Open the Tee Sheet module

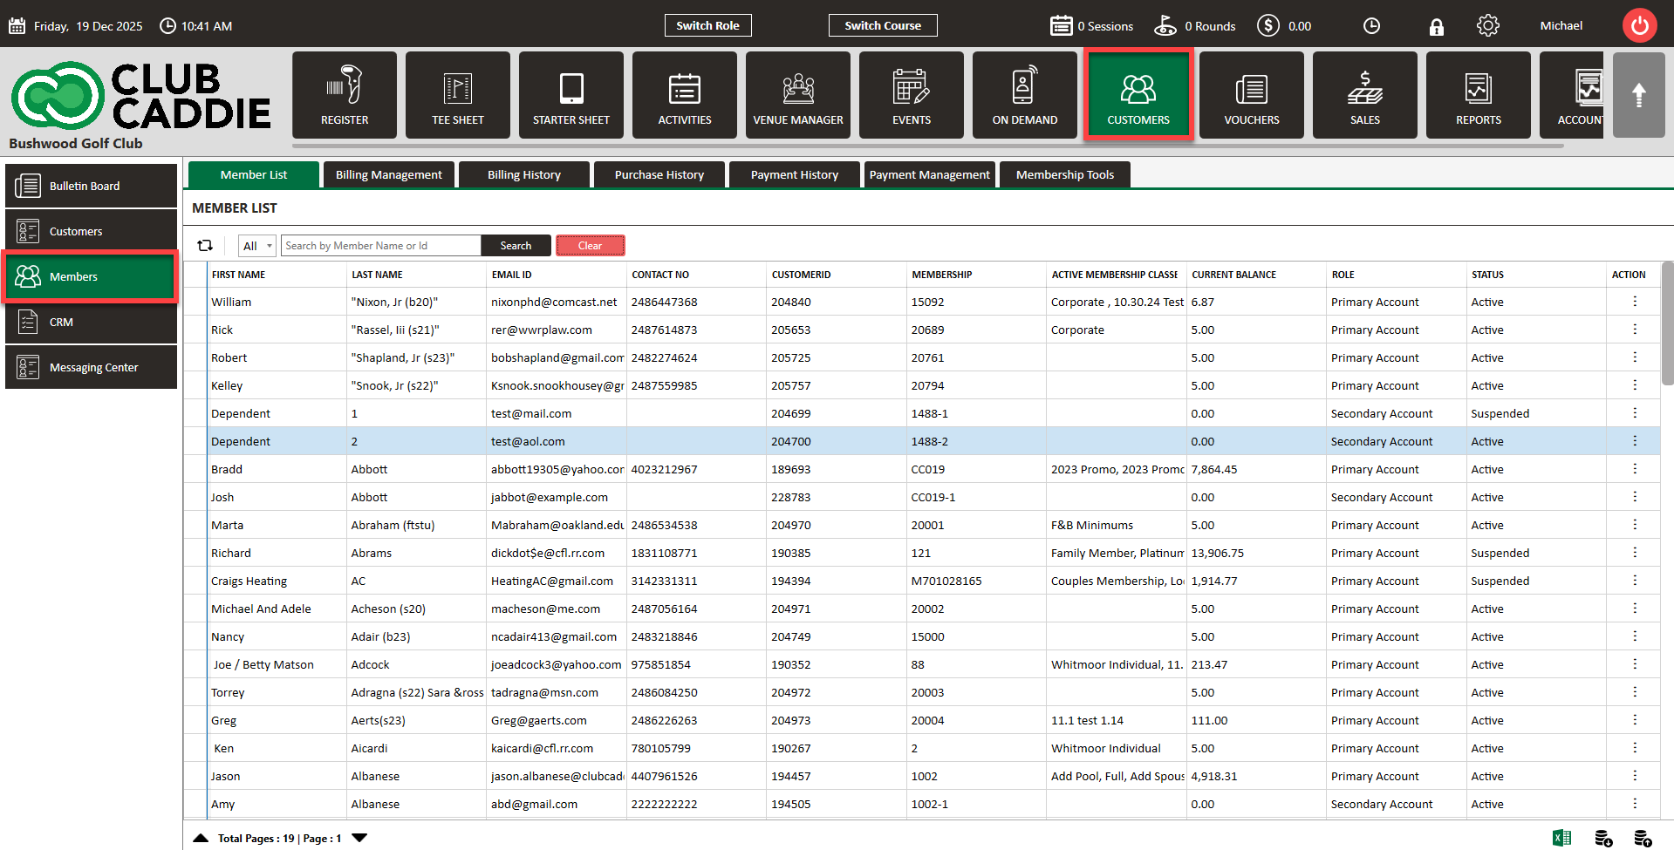[457, 95]
